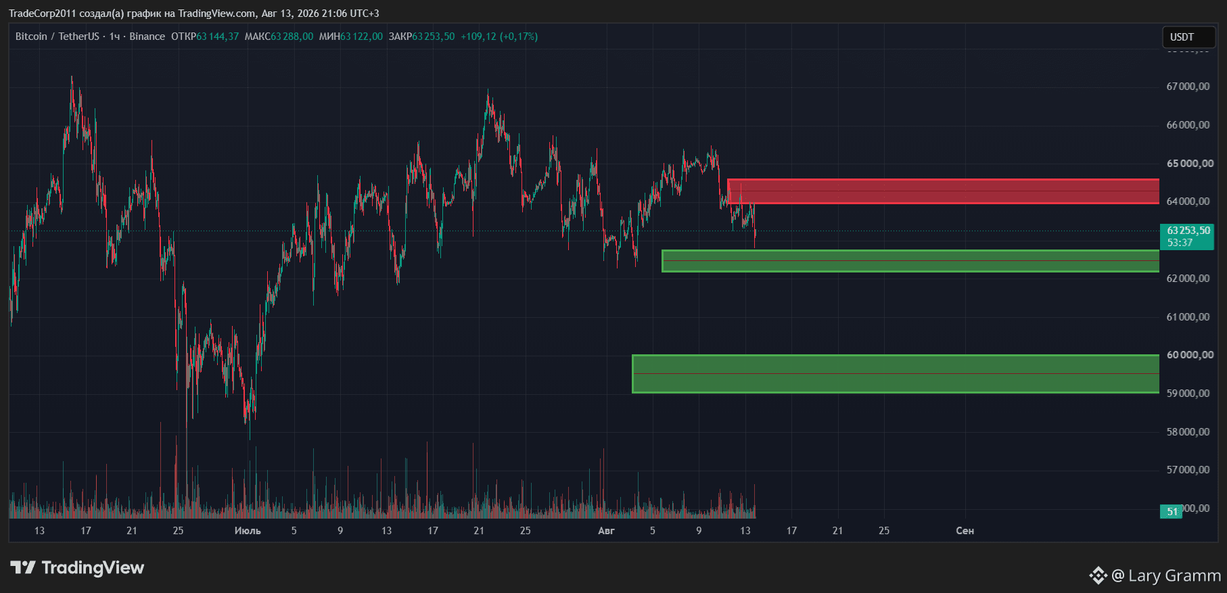Click the TradingView logo in the footer
The width and height of the screenshot is (1227, 593).
point(77,568)
